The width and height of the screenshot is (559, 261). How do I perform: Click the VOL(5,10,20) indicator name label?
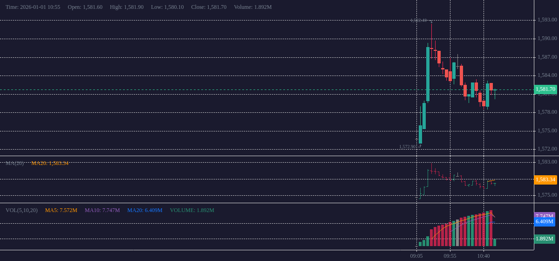click(21, 210)
